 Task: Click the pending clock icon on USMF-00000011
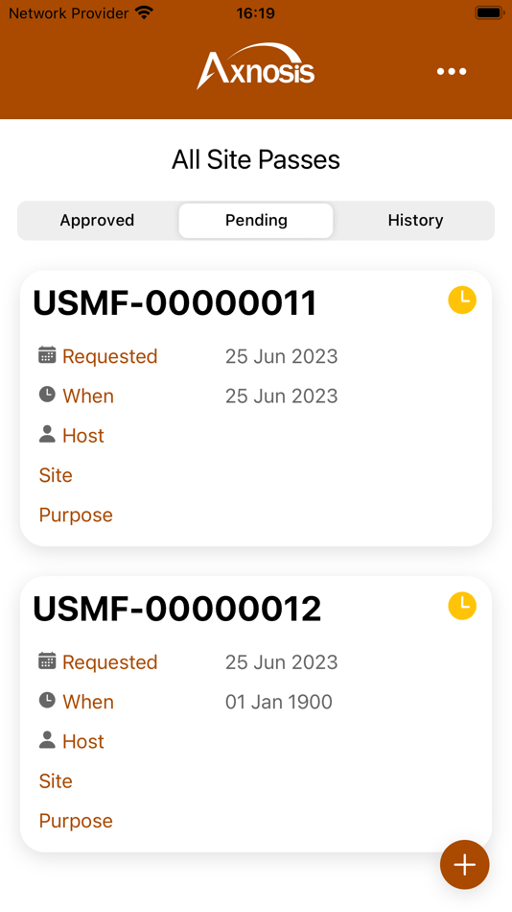[462, 300]
